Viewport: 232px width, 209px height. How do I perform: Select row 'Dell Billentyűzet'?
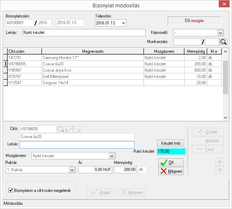point(113,77)
